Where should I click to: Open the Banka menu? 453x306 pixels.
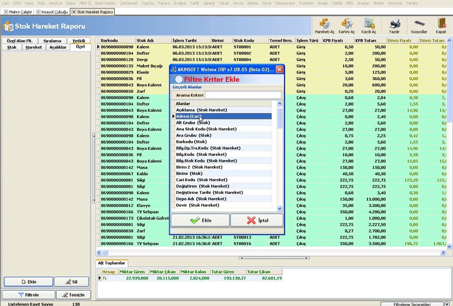click(252, 3)
